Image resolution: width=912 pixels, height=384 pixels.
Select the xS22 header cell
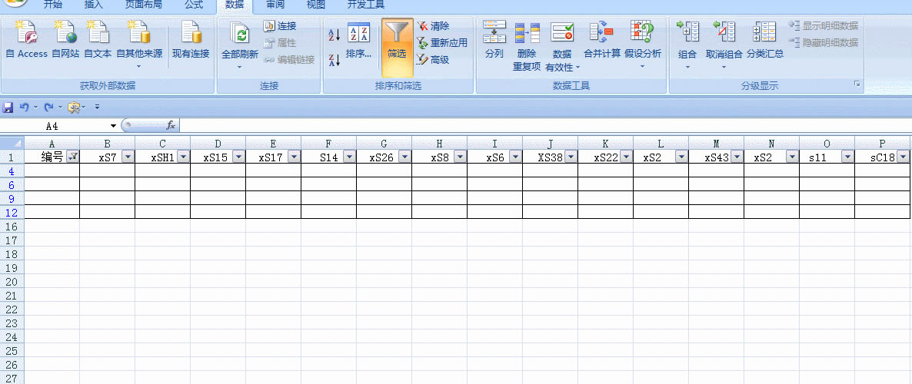pos(605,157)
